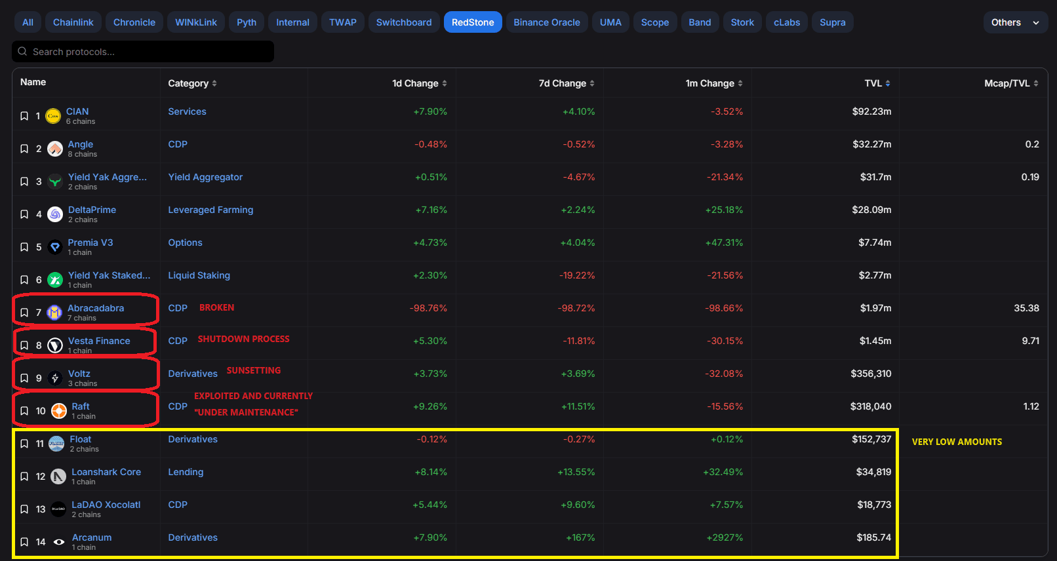The width and height of the screenshot is (1057, 561).
Task: Click the Raft orange logo icon
Action: click(x=59, y=411)
